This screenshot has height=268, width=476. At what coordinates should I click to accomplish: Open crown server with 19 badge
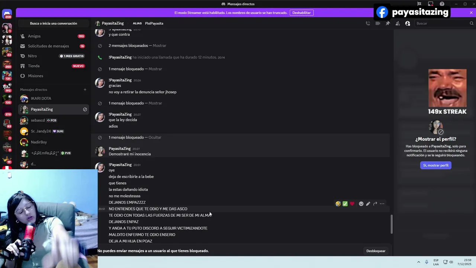coord(7,159)
